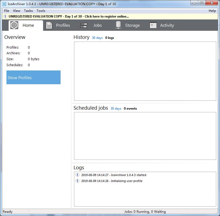Click the Activity calendar icon
This screenshot has width=220, height=216.
(153, 25)
